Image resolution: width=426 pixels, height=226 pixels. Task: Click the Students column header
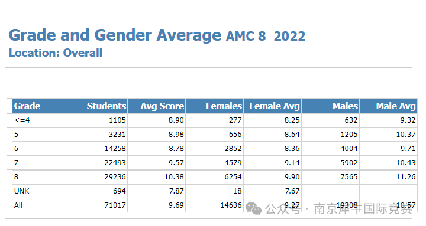(x=99, y=106)
